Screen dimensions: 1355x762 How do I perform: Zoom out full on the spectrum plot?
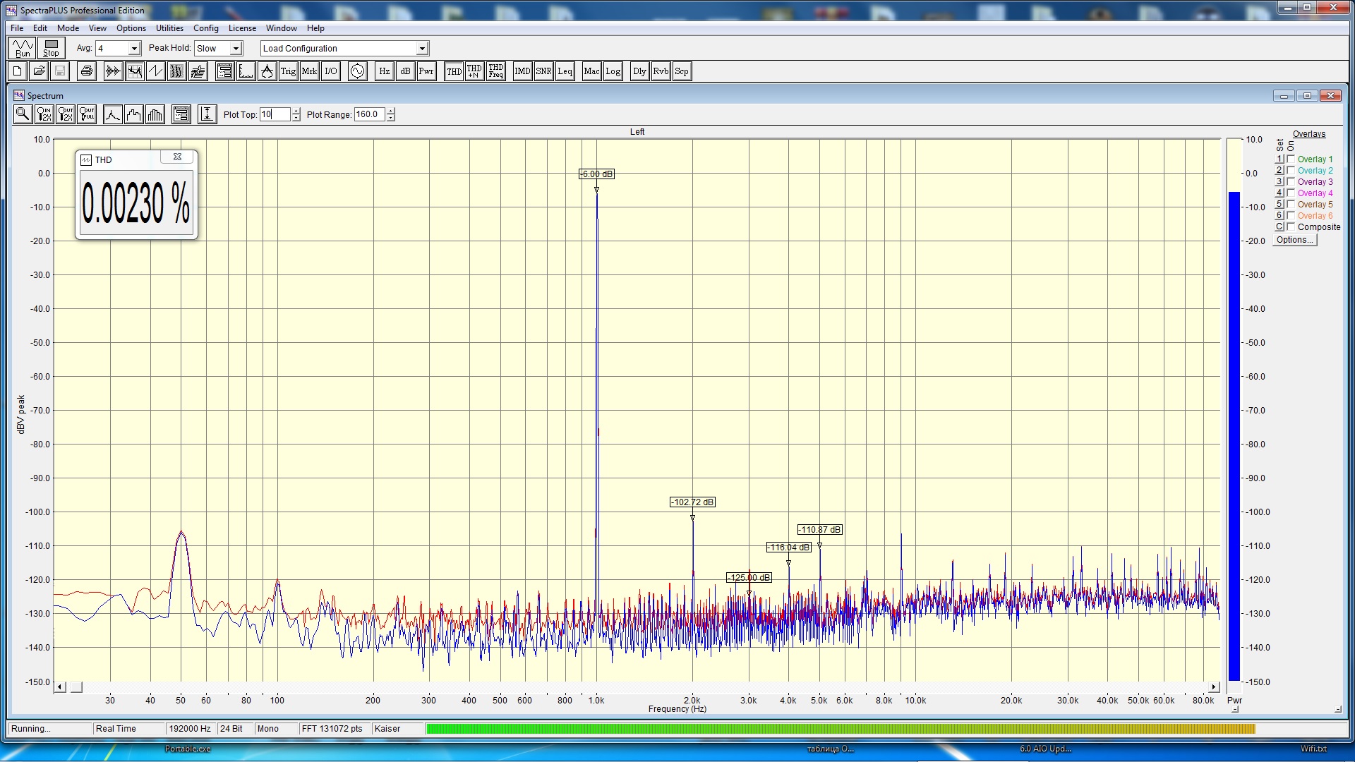click(x=87, y=114)
